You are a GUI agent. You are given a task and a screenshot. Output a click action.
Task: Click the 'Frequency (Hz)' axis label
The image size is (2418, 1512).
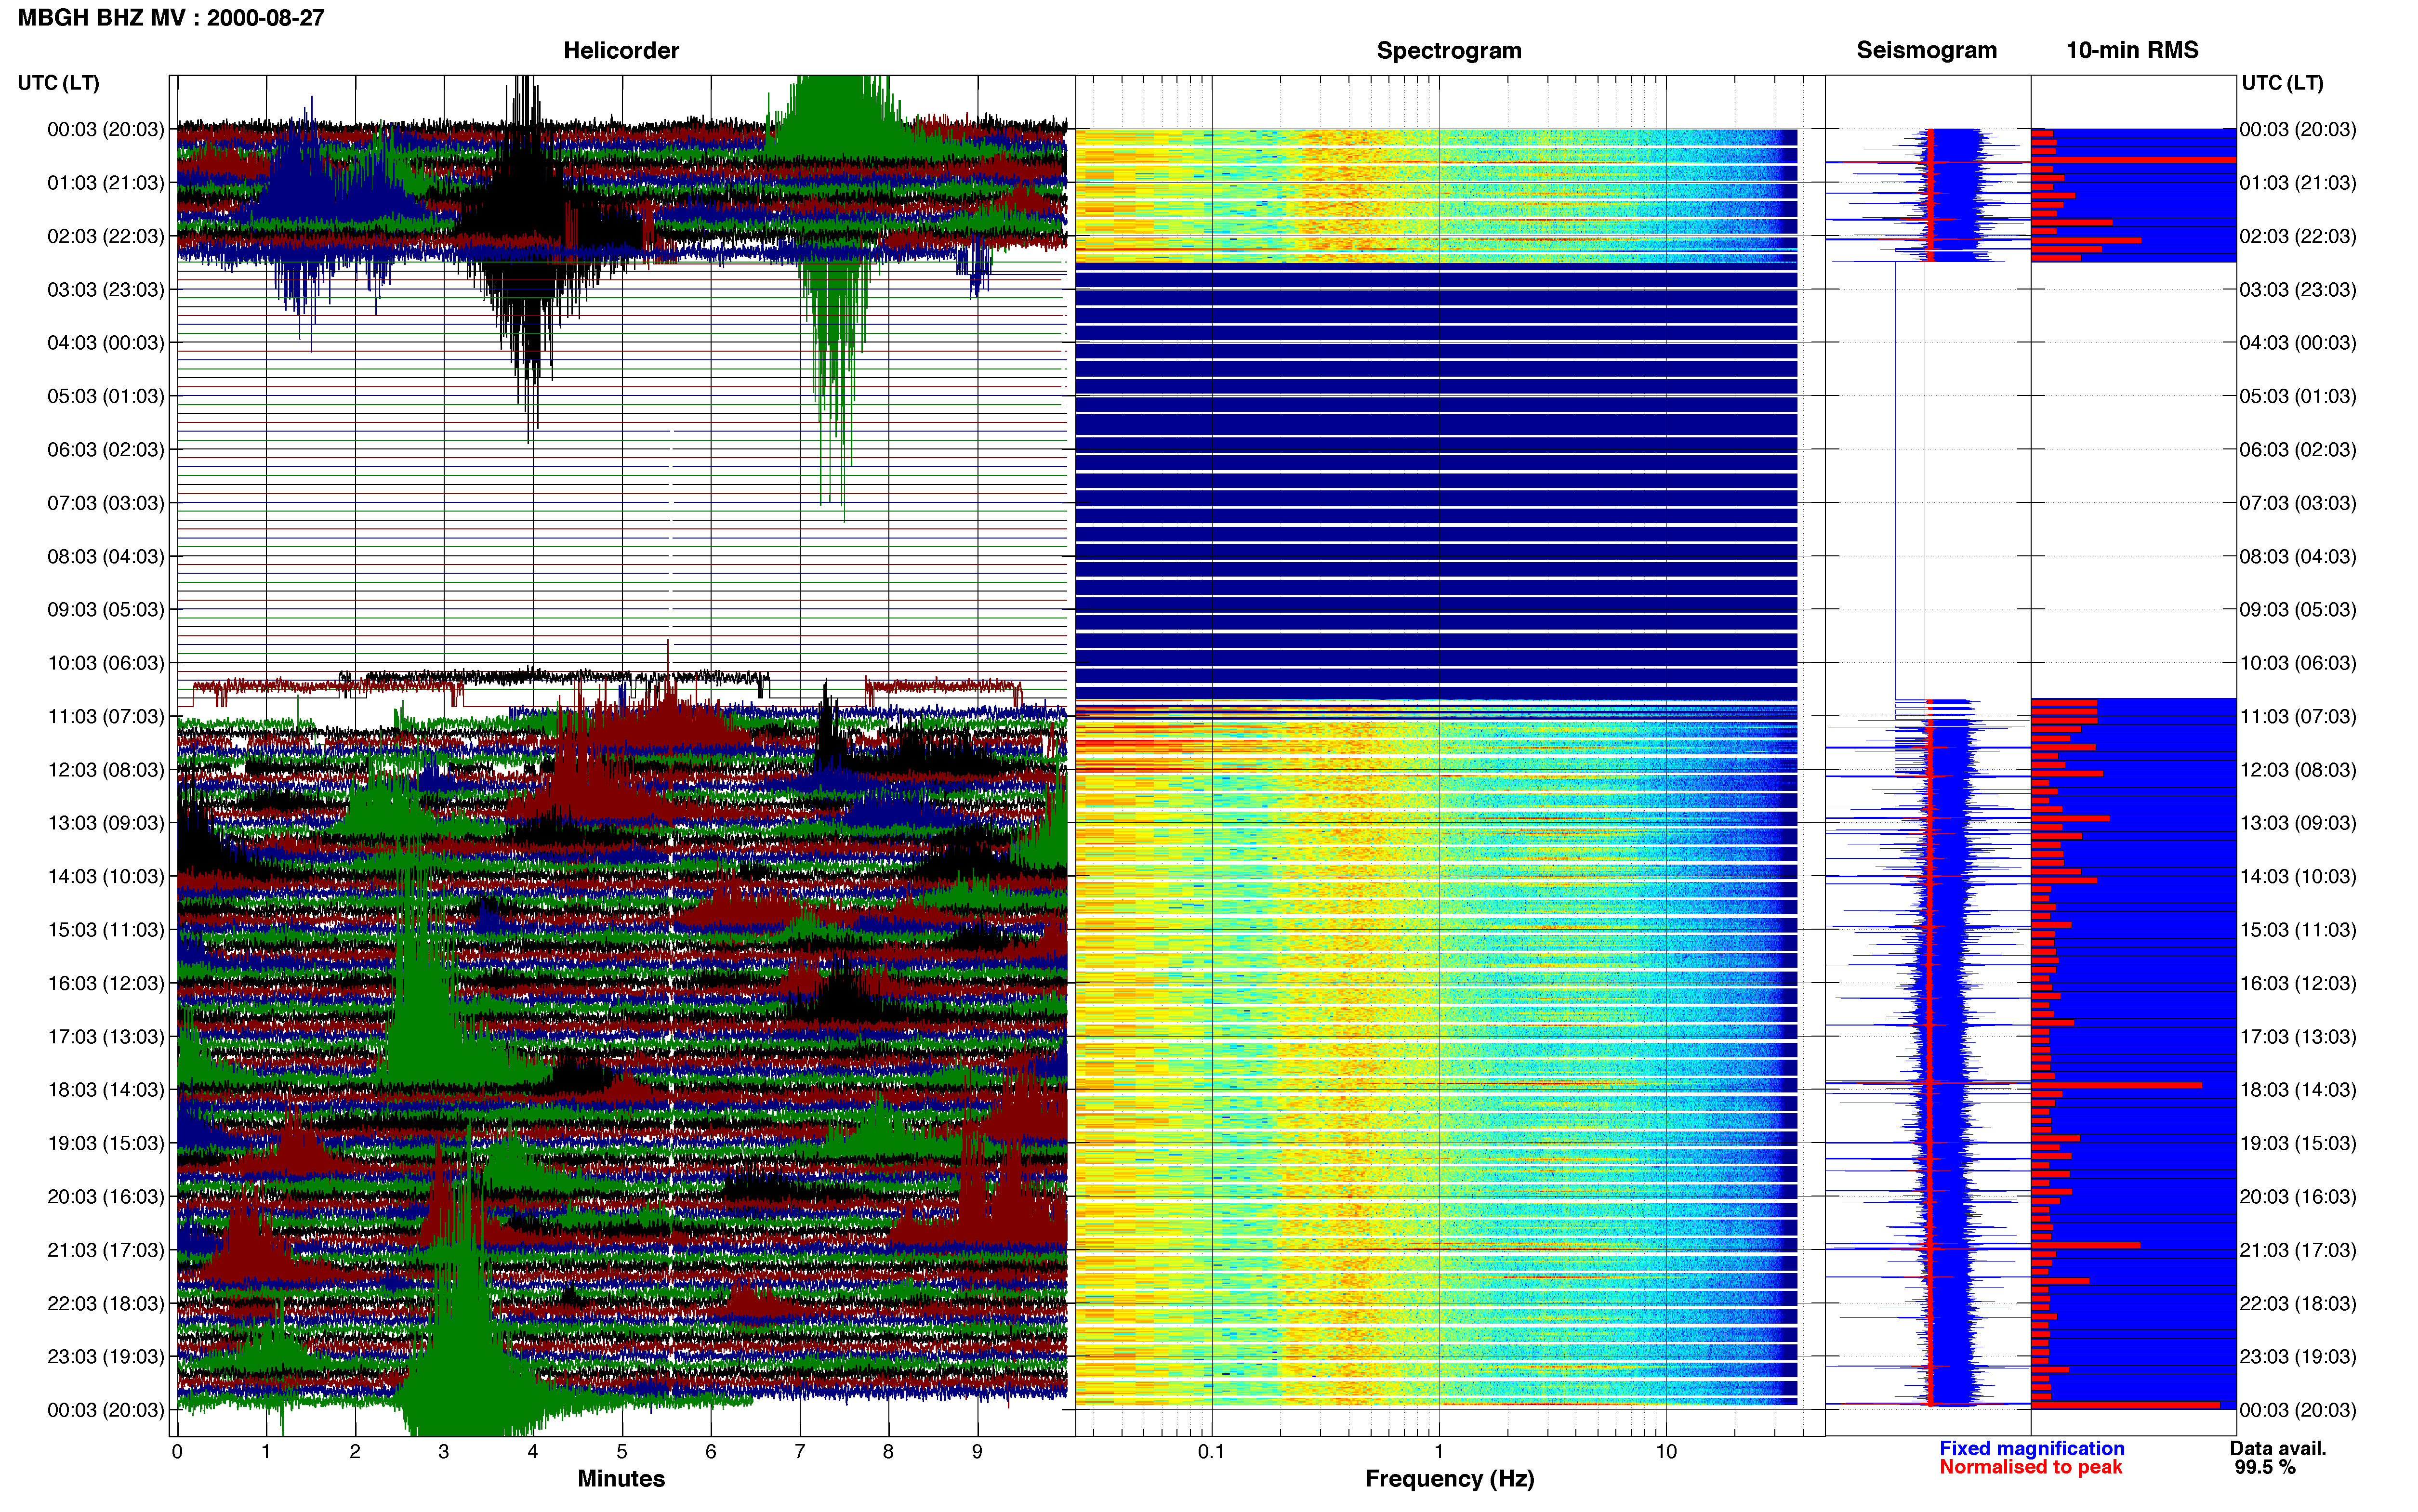point(1449,1479)
